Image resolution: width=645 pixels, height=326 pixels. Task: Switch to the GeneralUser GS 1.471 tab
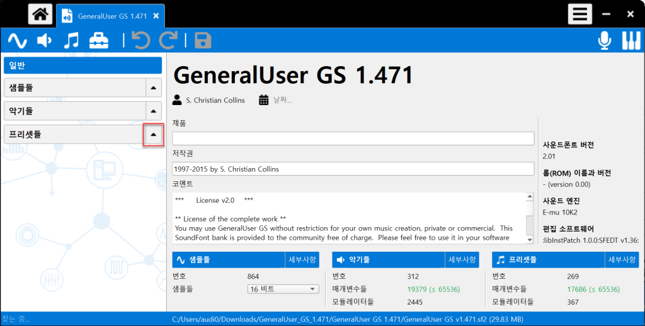[110, 16]
